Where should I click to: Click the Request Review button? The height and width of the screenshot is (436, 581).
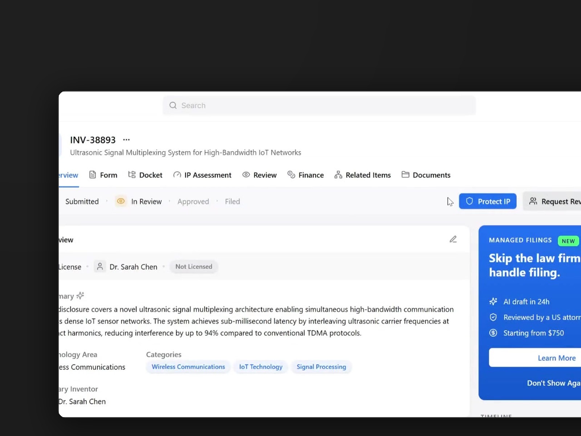pos(552,201)
